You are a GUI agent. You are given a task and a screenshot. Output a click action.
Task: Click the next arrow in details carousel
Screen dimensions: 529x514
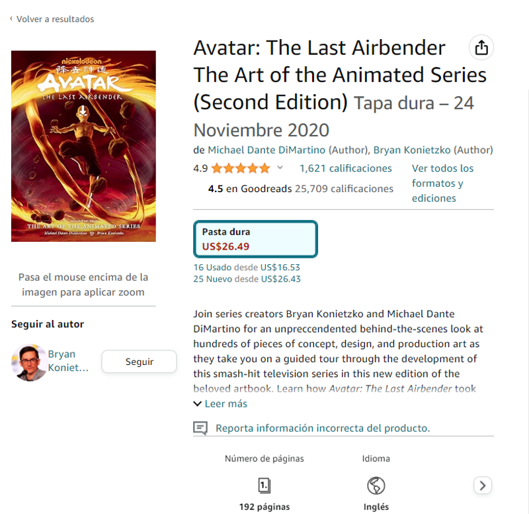pyautogui.click(x=483, y=486)
